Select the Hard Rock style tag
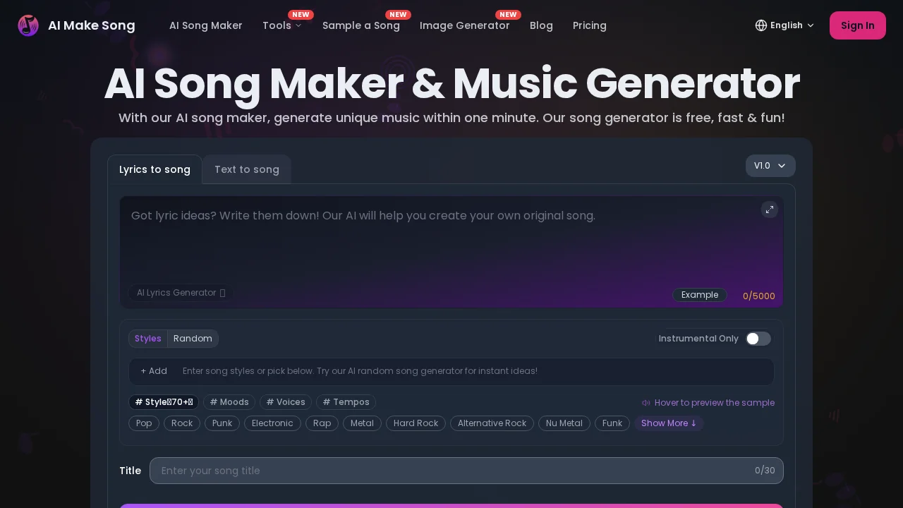The height and width of the screenshot is (508, 903). pos(416,423)
